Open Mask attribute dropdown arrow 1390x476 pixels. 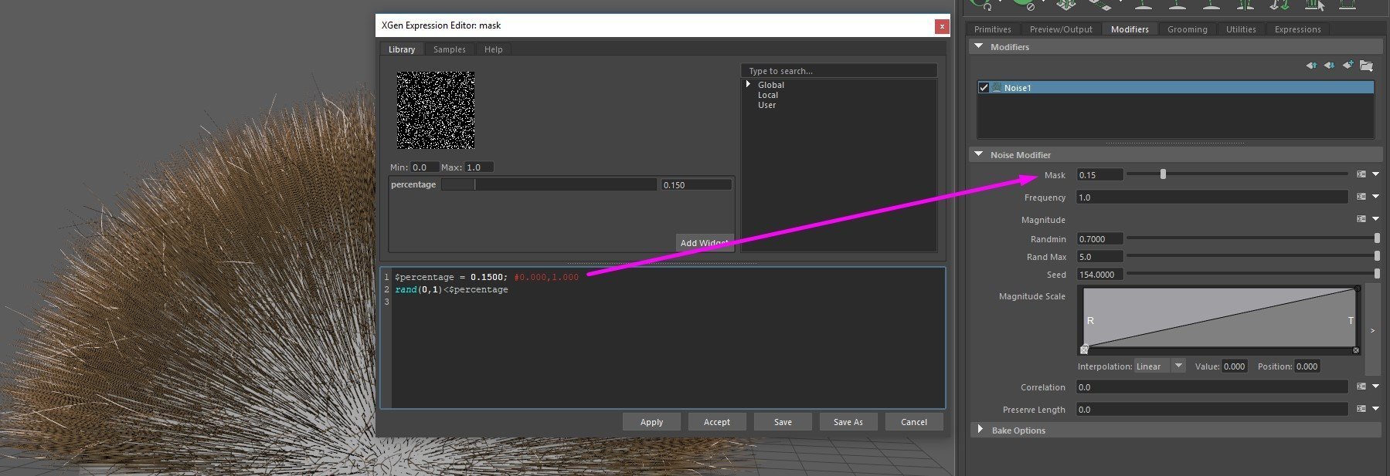(x=1375, y=174)
